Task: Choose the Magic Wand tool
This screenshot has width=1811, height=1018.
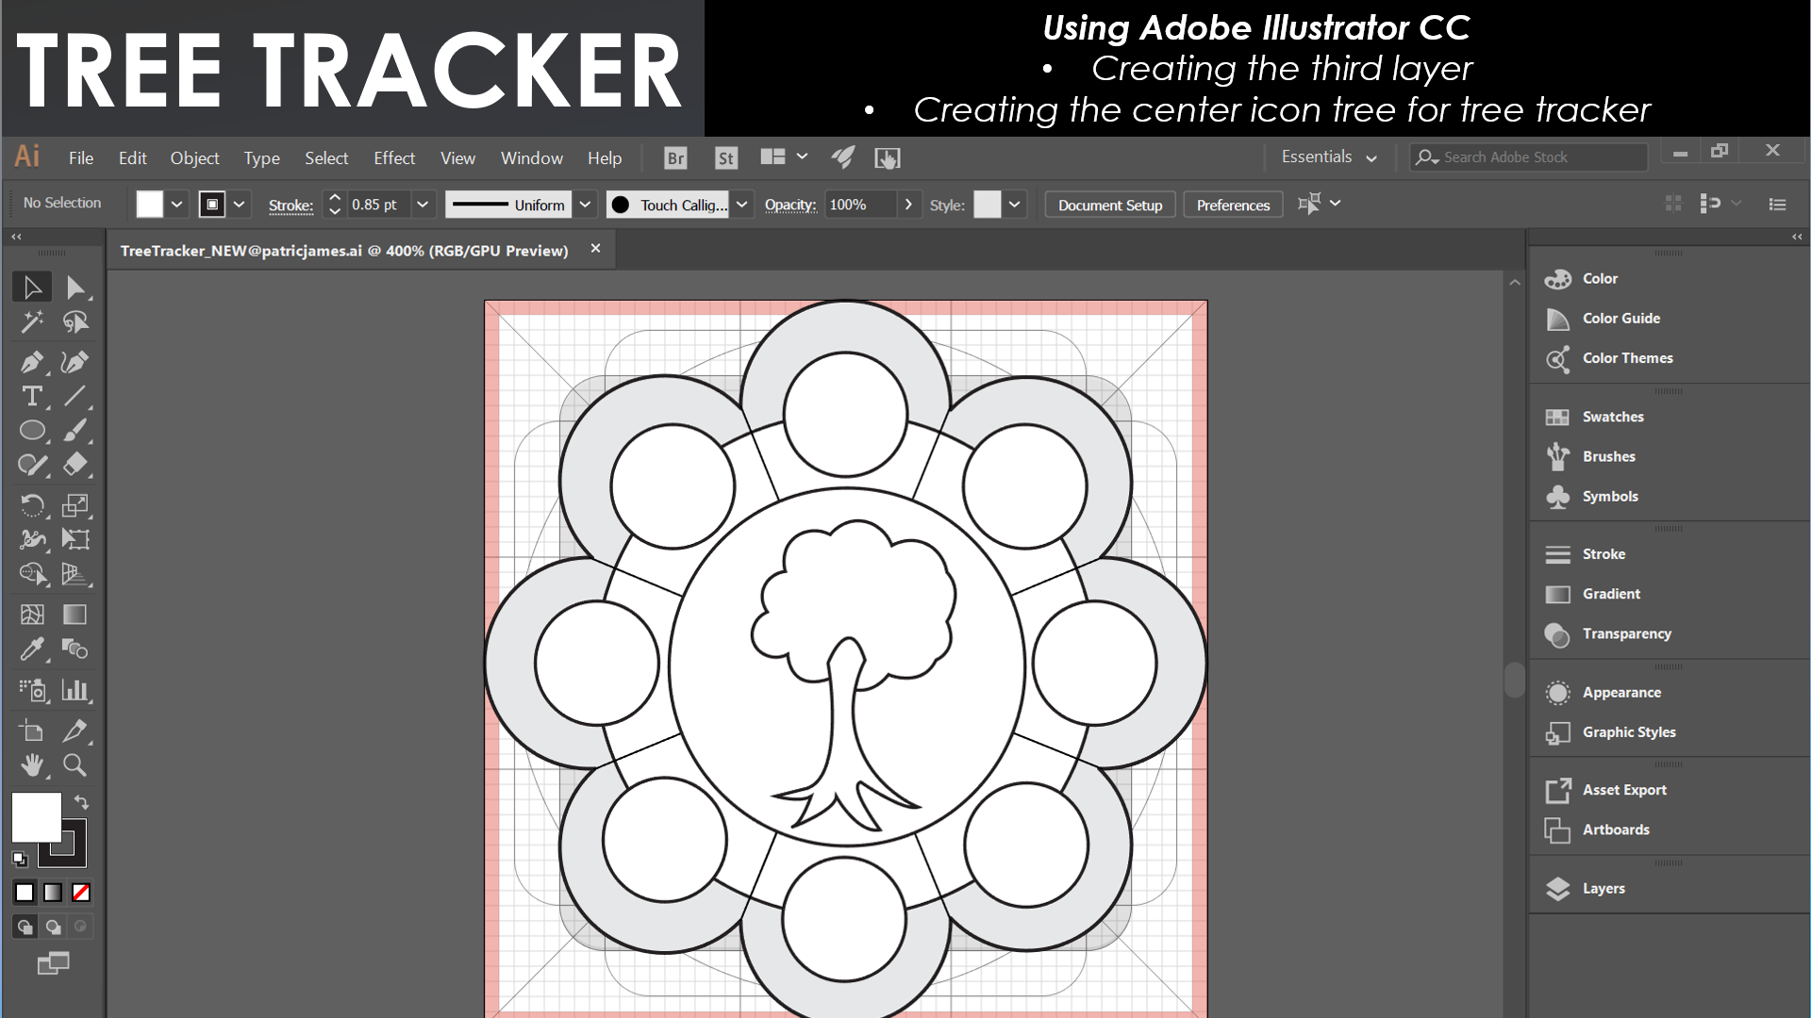Action: (32, 322)
